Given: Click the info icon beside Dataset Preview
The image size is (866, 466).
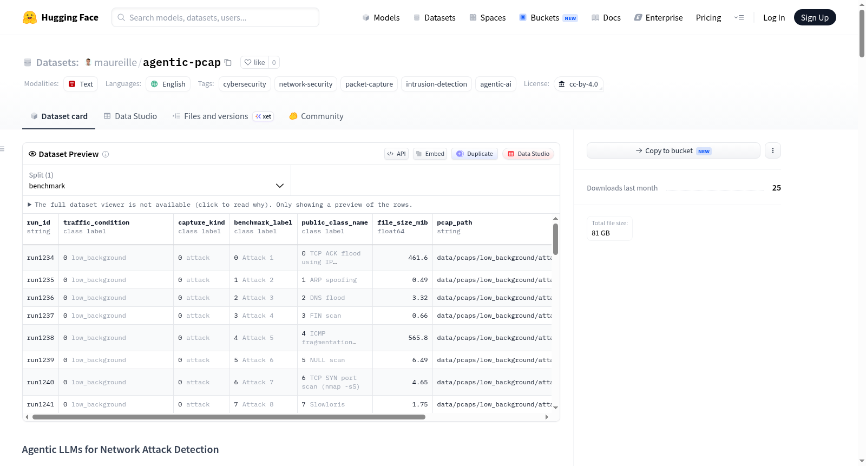Looking at the screenshot, I should (106, 154).
